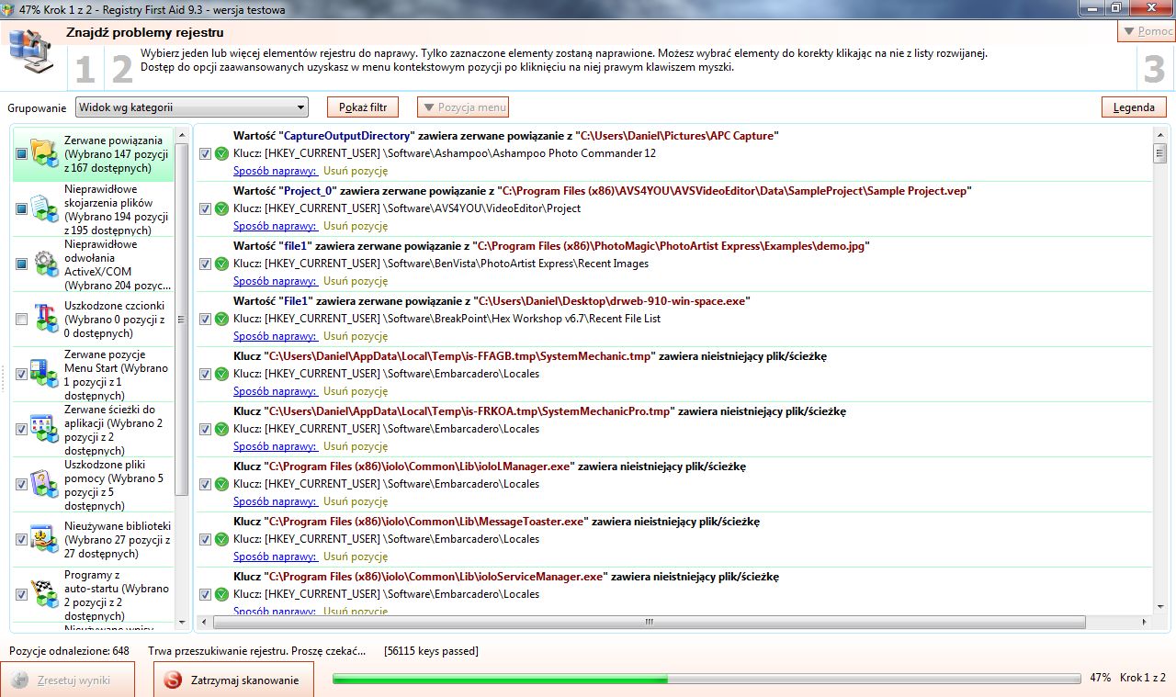Screen dimensions: 1176x697
Task: Click the Nieprawidłowe skojarzenia plików category icon
Action: click(x=44, y=209)
